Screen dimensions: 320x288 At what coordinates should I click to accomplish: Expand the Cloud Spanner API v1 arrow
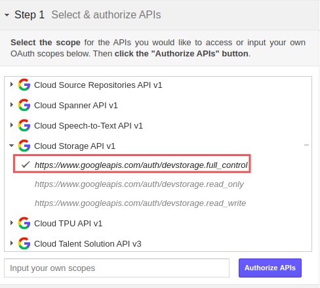[12, 104]
